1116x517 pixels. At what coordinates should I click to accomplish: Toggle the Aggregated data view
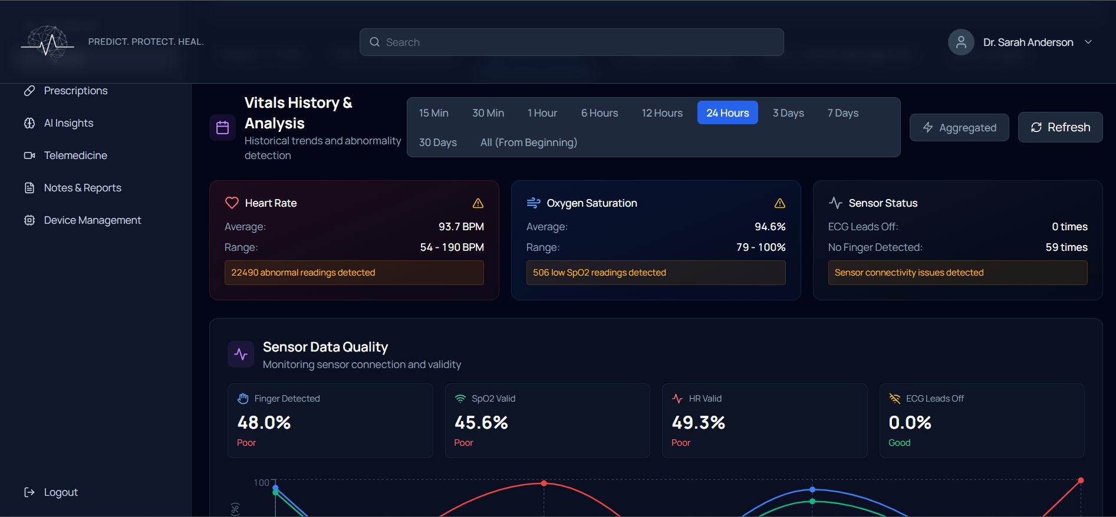tap(959, 128)
